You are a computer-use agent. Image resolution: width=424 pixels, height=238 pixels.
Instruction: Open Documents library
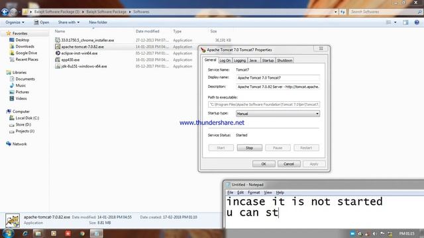coord(25,79)
